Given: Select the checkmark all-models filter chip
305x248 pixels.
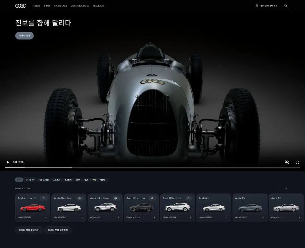Looking at the screenshot, I should [x=19, y=180].
